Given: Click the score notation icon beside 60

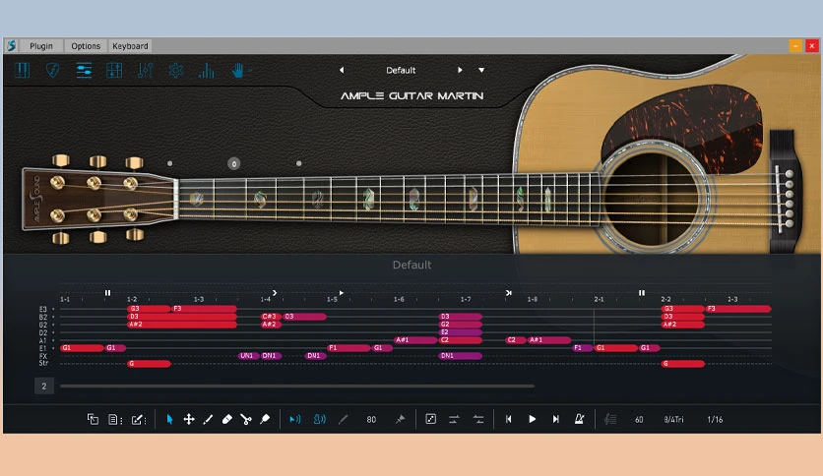Looking at the screenshot, I should click(x=610, y=419).
